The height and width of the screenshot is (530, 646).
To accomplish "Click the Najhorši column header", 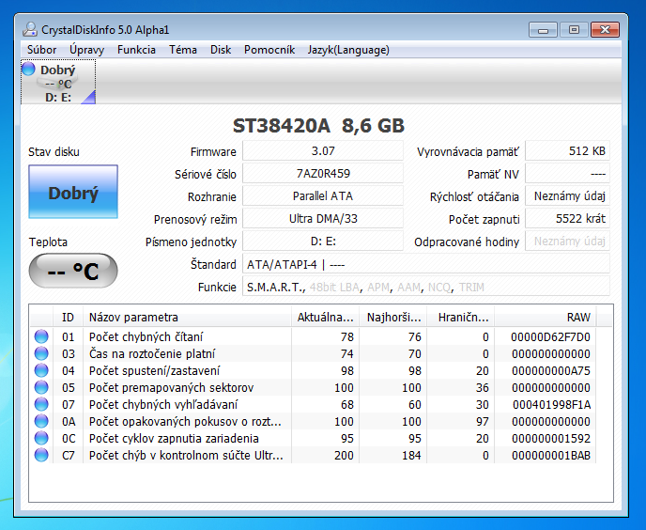I will (393, 317).
